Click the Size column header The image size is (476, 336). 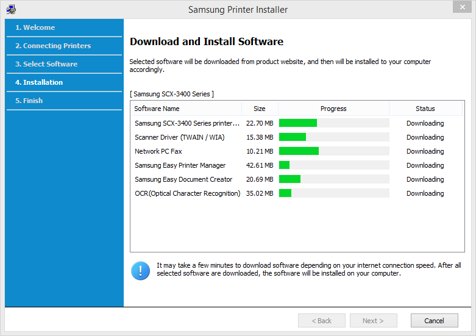click(x=260, y=109)
